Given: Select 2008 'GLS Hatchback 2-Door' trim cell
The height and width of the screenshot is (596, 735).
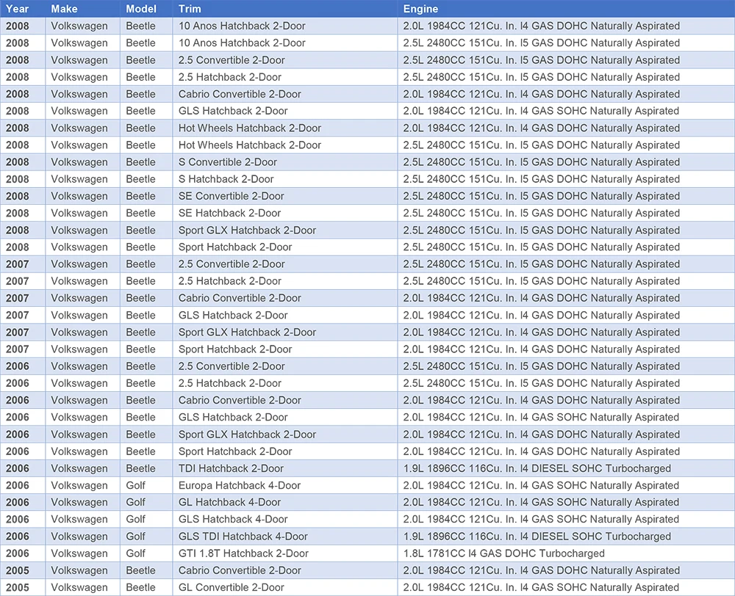Looking at the screenshot, I should (285, 111).
